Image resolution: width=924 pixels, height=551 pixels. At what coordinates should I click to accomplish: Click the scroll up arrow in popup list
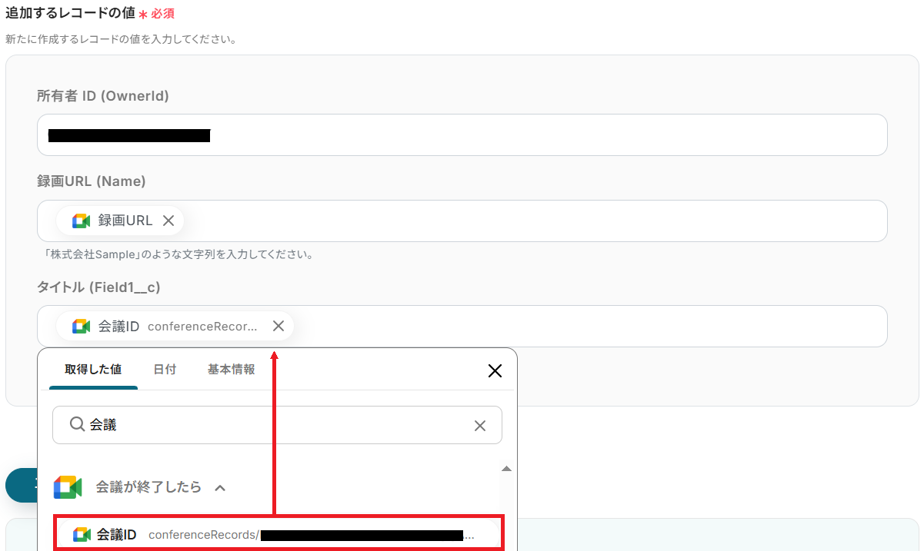(x=506, y=469)
